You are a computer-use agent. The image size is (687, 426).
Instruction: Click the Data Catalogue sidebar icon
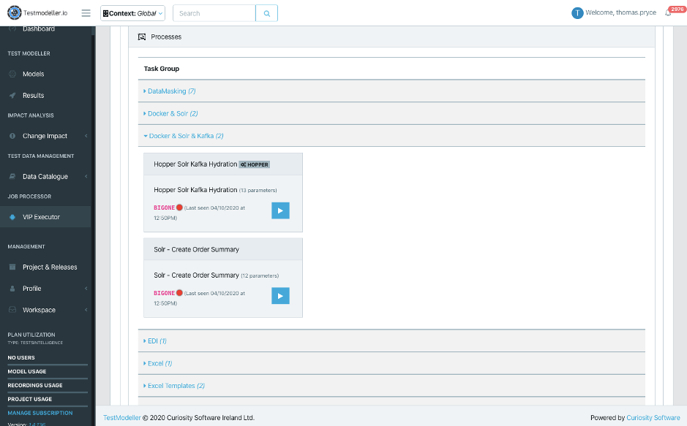coord(12,177)
